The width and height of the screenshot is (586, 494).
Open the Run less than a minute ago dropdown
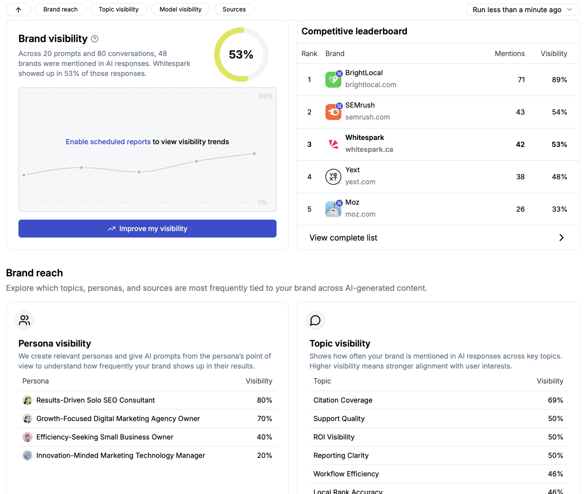point(523,10)
